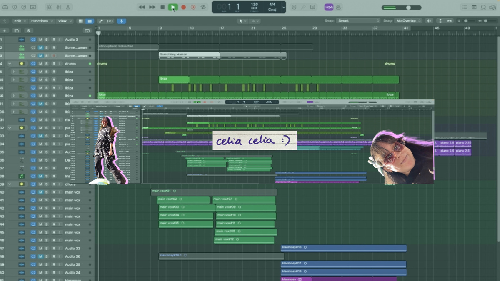Click the Record button in transport
The image size is (500, 281).
pyautogui.click(x=193, y=7)
